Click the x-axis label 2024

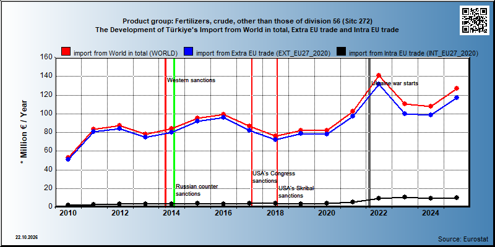click(431, 213)
